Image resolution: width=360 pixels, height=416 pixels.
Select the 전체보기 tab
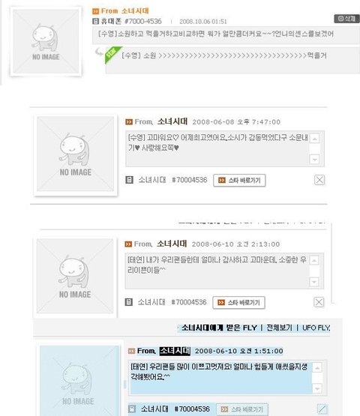279,328
